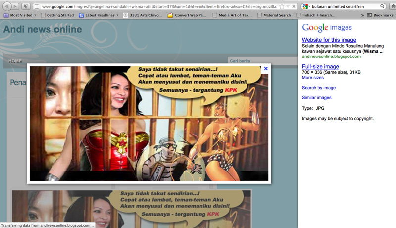Focus the address bar URL field
This screenshot has width=396, height=228.
(159, 6)
